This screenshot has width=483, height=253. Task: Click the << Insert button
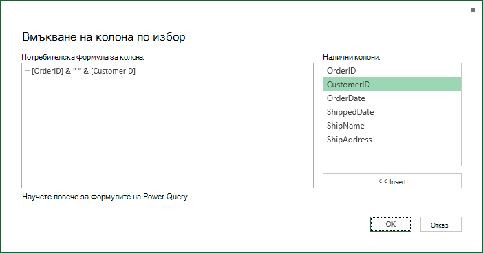tap(392, 181)
